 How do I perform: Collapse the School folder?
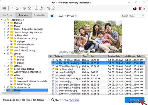[5, 54]
